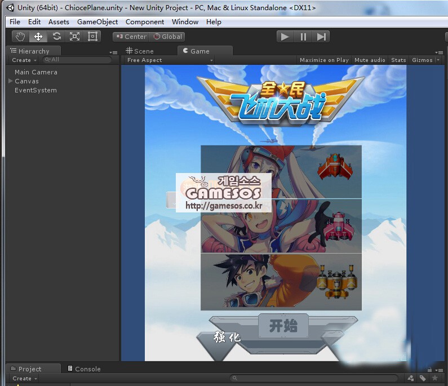Click the Unity logo window icon

[x=10, y=8]
